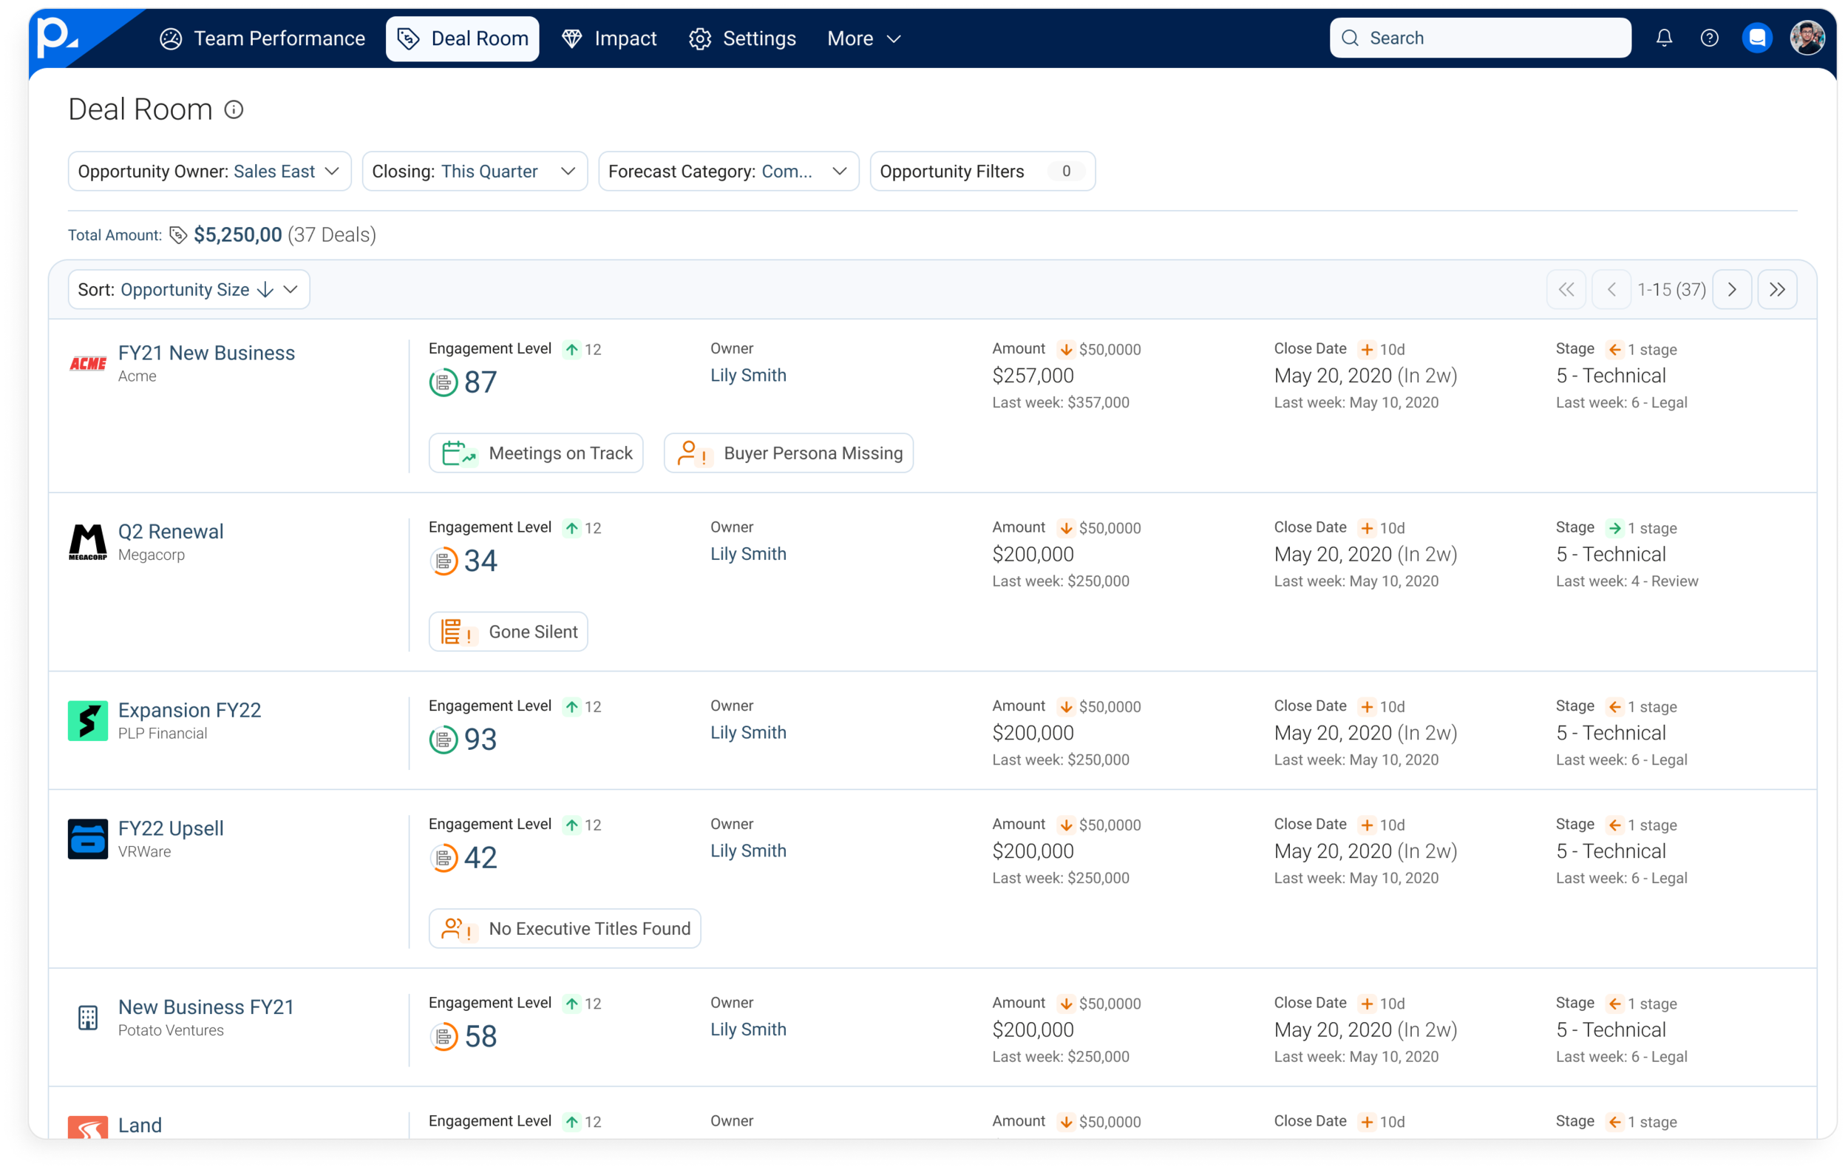Click the Deal Room info icon
The image size is (1848, 1170).
point(234,109)
